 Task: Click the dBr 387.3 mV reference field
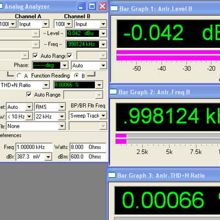[x=30, y=157]
